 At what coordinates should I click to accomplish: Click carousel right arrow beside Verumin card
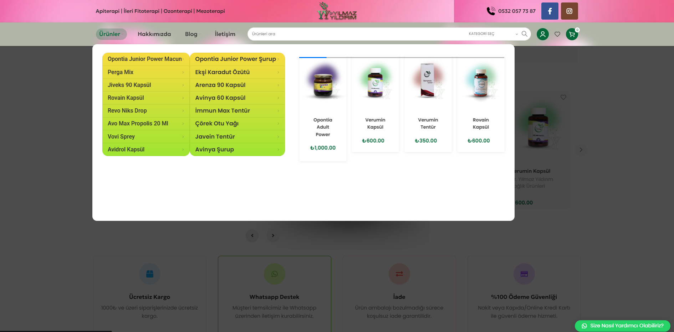click(x=581, y=150)
